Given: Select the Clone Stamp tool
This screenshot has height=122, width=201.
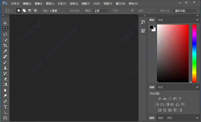Looking at the screenshot, I should pos(5,68).
